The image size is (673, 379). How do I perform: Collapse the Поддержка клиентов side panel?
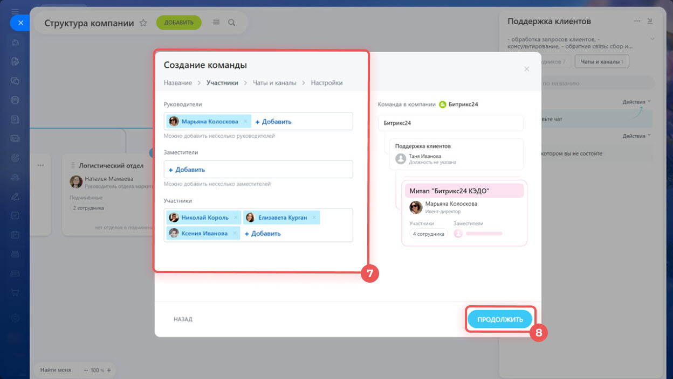(x=650, y=21)
